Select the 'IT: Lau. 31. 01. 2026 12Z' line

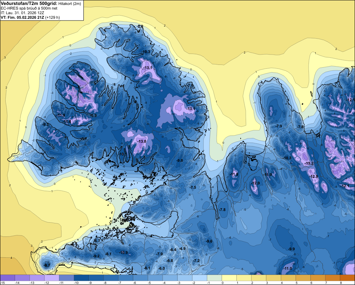coord(22,13)
